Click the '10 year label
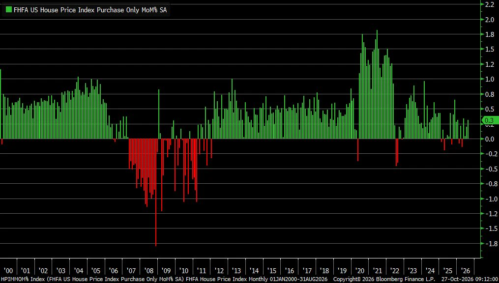 [x=184, y=271]
